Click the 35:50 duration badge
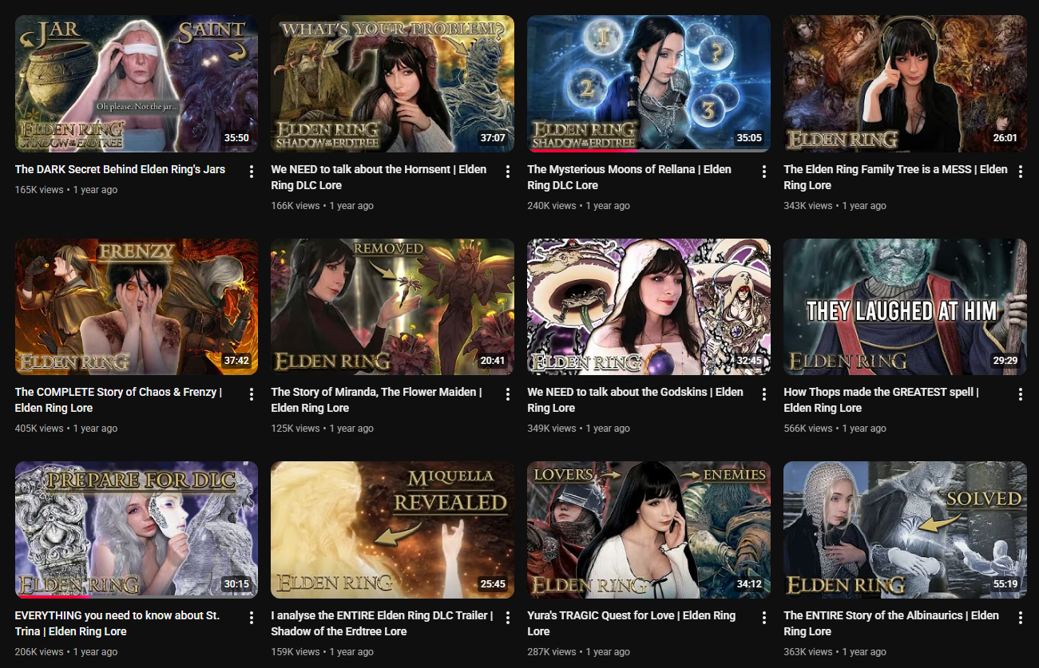Viewport: 1039px width, 668px height. point(236,138)
